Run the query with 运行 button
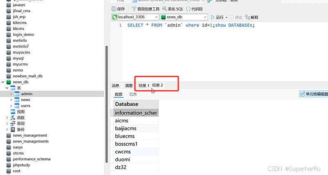 click(x=217, y=17)
